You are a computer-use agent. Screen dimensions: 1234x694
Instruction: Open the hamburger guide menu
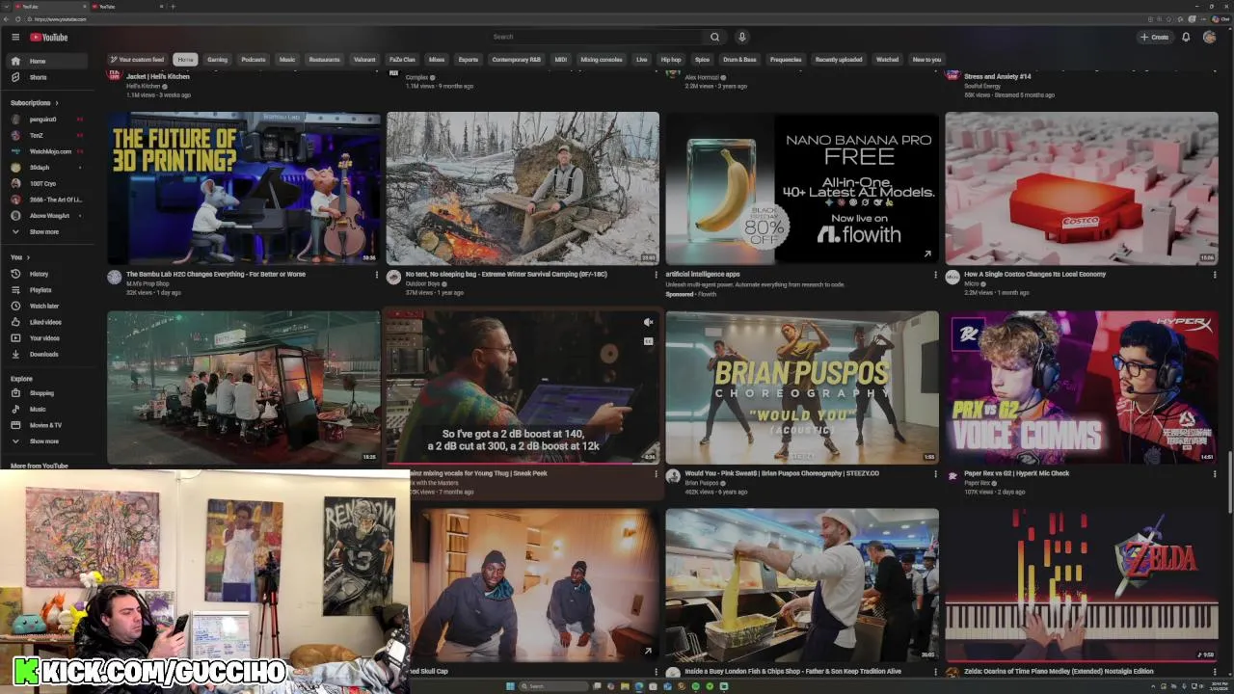(x=15, y=37)
